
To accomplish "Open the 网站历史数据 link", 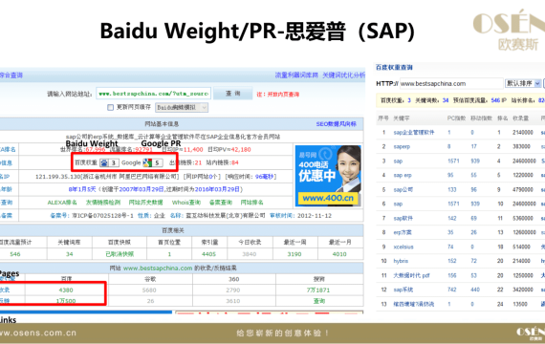I will coord(145,203).
